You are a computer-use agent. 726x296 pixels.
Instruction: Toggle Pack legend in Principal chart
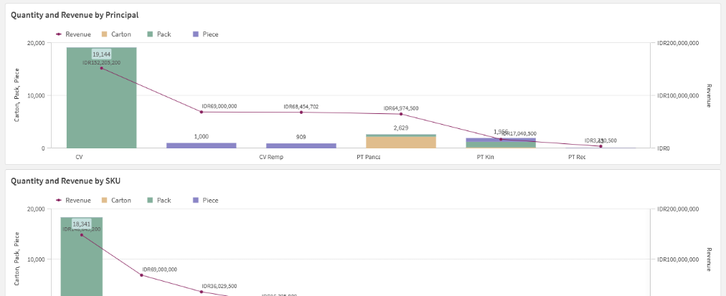pos(159,34)
